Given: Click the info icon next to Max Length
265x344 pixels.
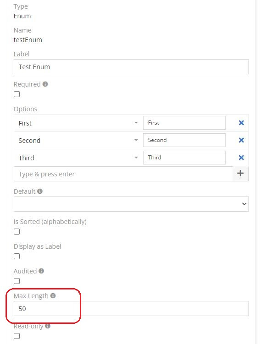Looking at the screenshot, I should [x=53, y=296].
